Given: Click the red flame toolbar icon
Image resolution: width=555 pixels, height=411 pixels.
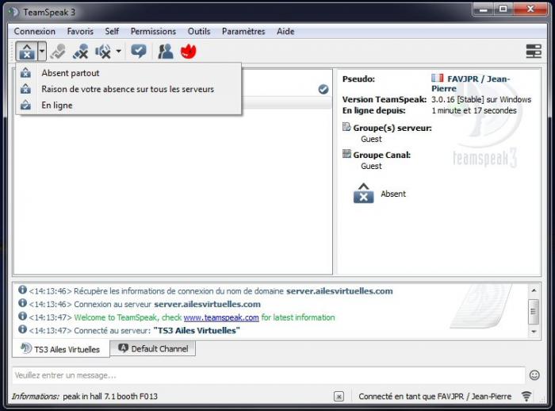Looking at the screenshot, I should click(188, 52).
